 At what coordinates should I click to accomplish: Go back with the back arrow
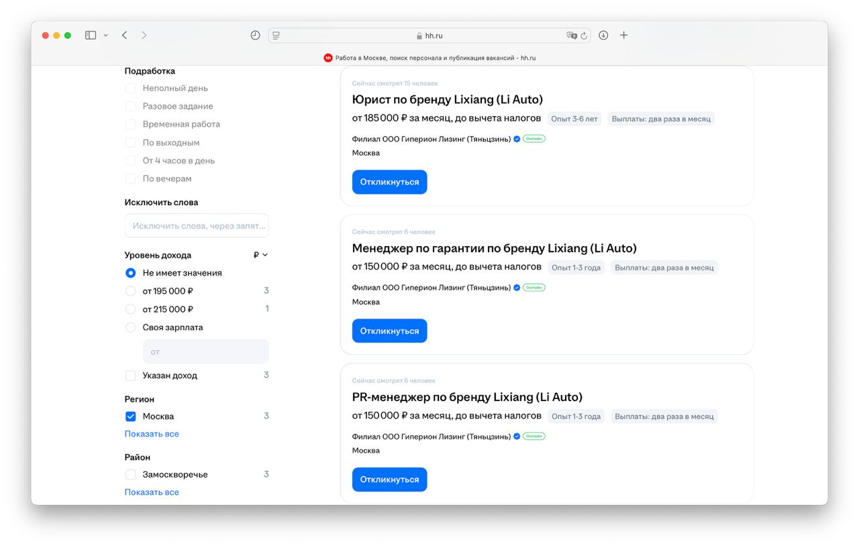click(124, 35)
